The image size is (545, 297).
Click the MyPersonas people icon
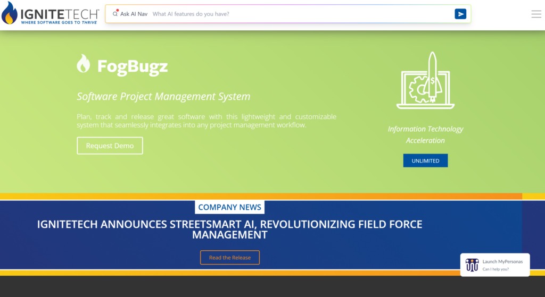pos(472,265)
